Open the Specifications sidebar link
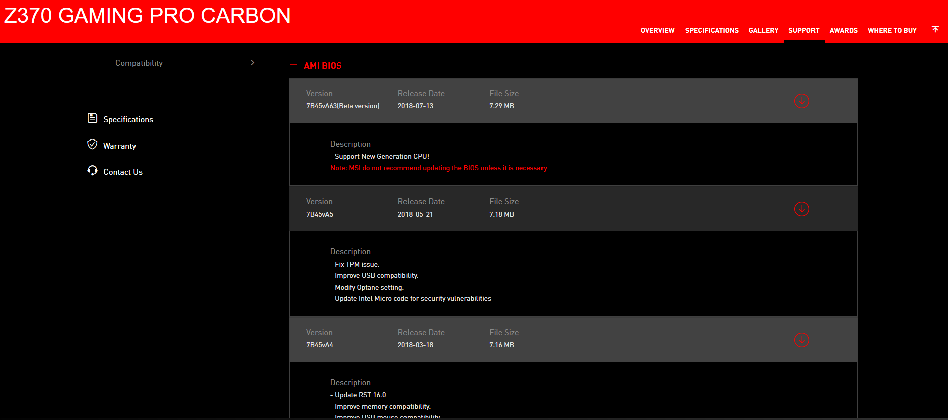Viewport: 948px width, 420px height. pyautogui.click(x=128, y=119)
